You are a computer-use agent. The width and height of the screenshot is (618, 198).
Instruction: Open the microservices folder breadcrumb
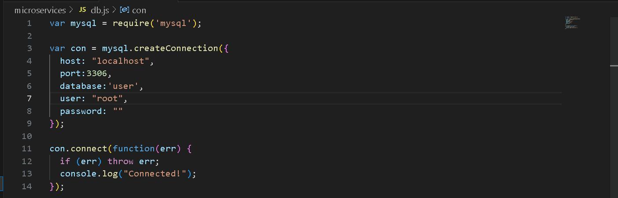click(x=40, y=10)
